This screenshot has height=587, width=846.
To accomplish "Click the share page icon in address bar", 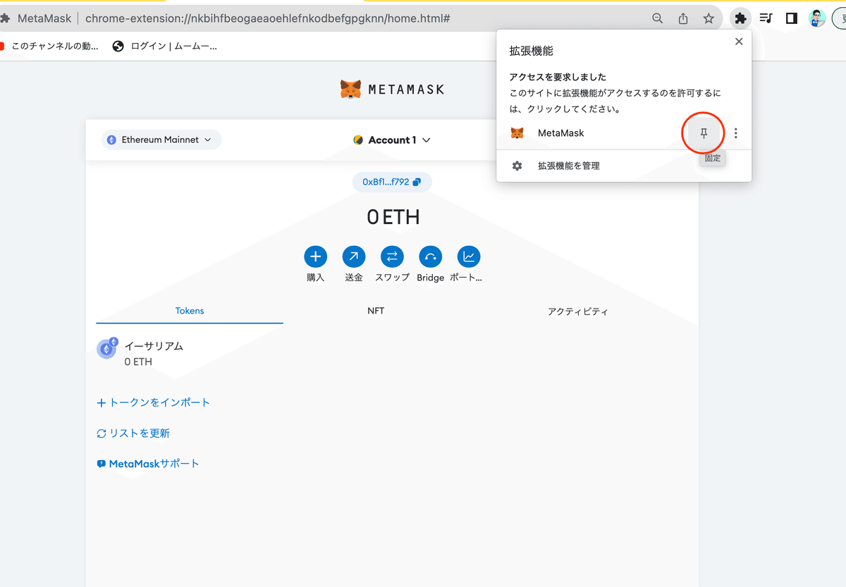I will pyautogui.click(x=683, y=18).
